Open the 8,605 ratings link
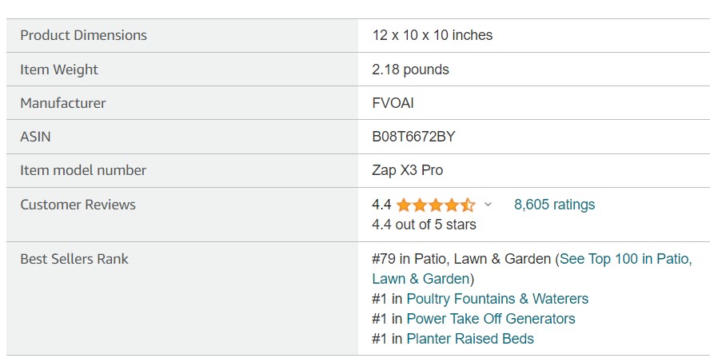The width and height of the screenshot is (722, 362). pyautogui.click(x=554, y=205)
